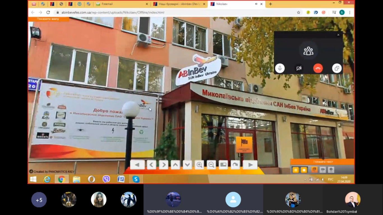Show hidden system tray icons
383x215 pixels.
coord(305,179)
